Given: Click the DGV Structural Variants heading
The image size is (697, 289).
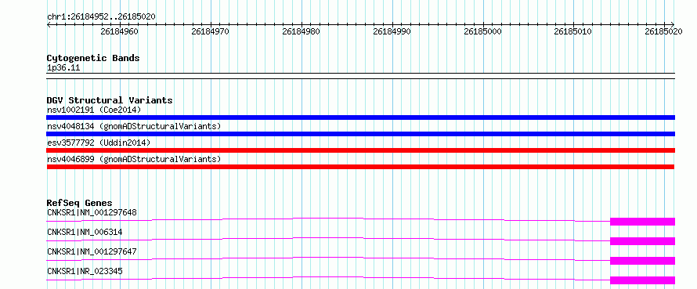Looking at the screenshot, I should tap(110, 100).
